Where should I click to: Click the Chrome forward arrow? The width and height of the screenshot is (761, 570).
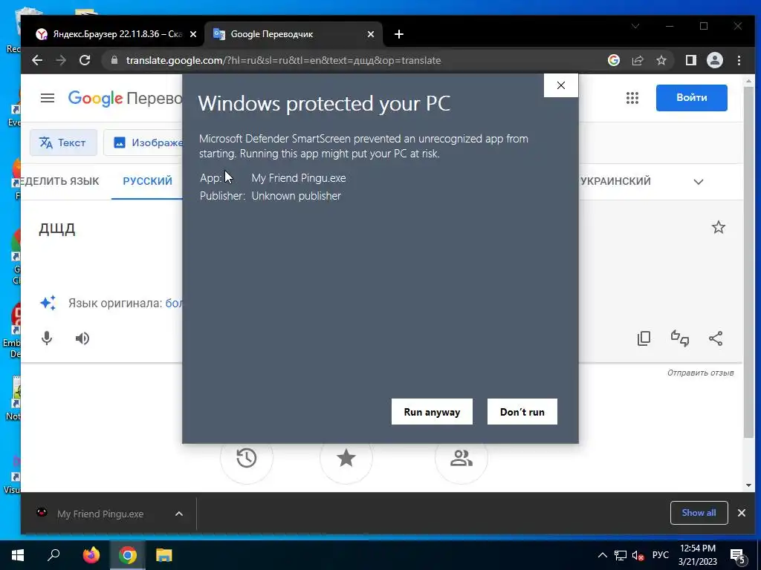pyautogui.click(x=61, y=60)
